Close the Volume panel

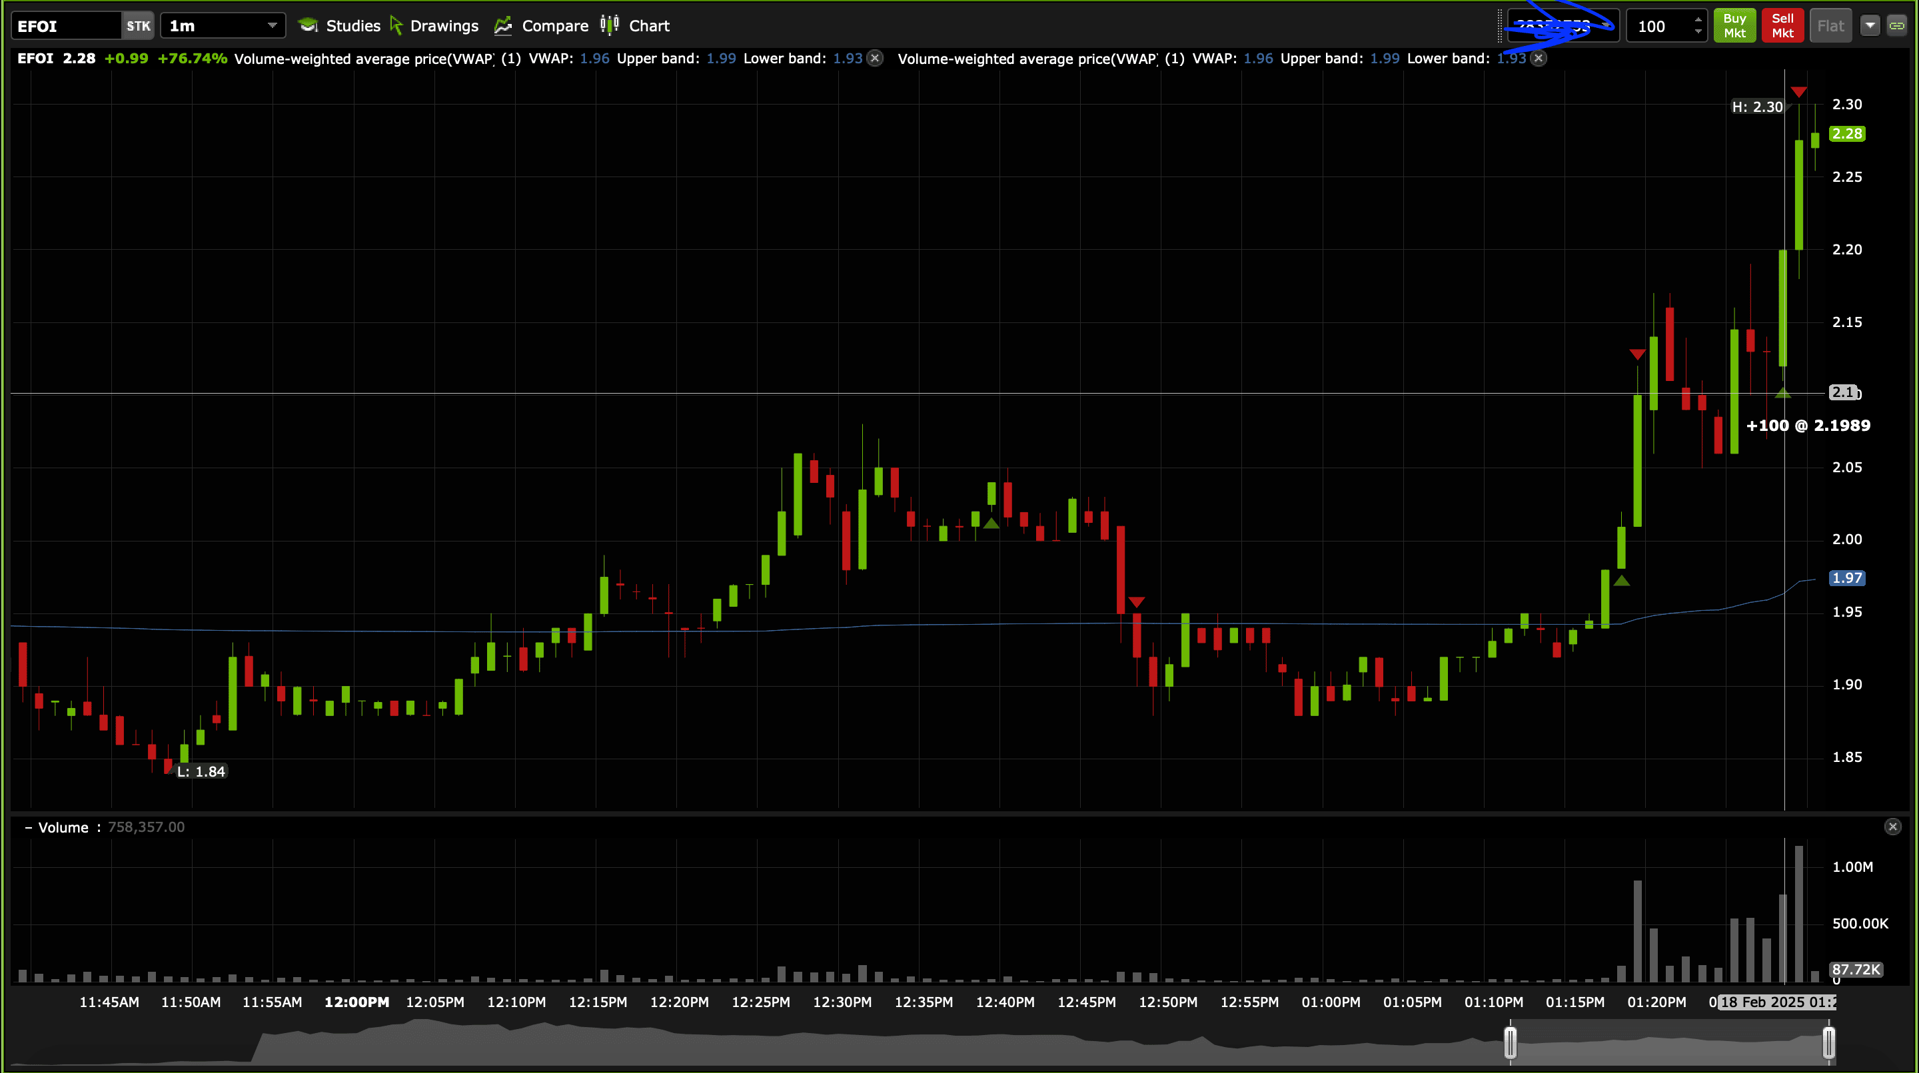click(x=1893, y=827)
